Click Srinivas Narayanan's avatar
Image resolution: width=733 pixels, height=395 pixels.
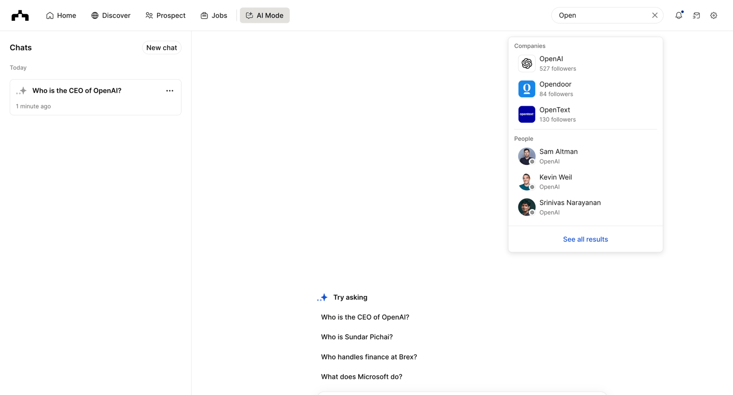[526, 207]
